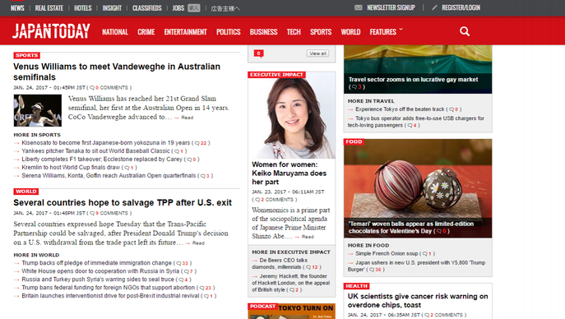Click the red comment count badge

point(259,53)
